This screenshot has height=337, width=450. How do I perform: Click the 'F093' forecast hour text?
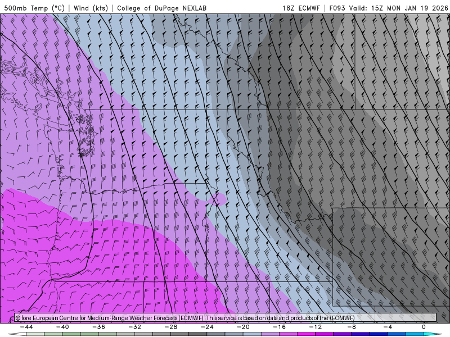(337, 8)
